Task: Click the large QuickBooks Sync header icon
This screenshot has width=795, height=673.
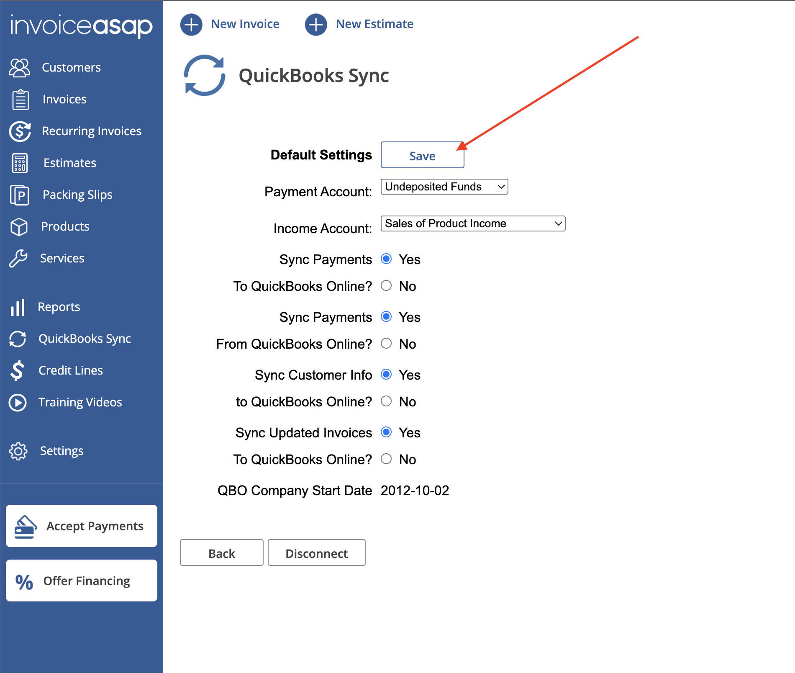Action: click(x=205, y=75)
